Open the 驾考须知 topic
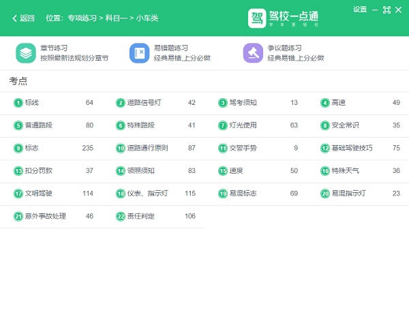This screenshot has height=327, width=409. [x=243, y=103]
